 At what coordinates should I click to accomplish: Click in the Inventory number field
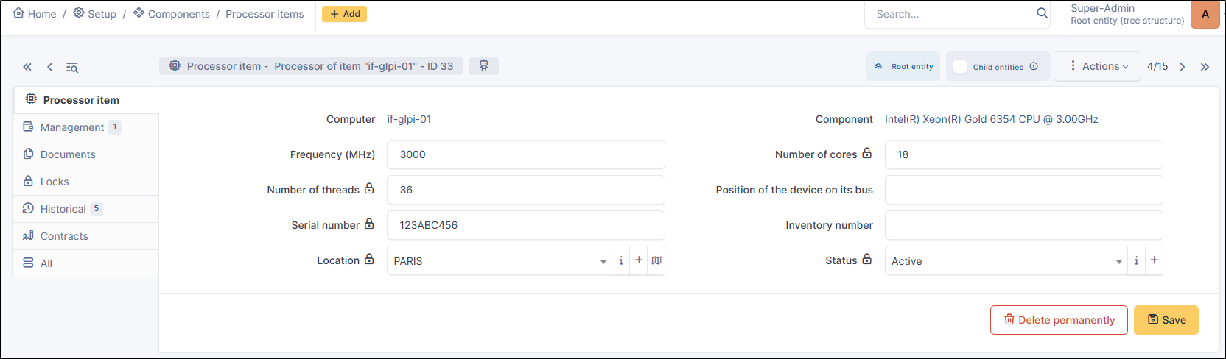coord(1023,225)
